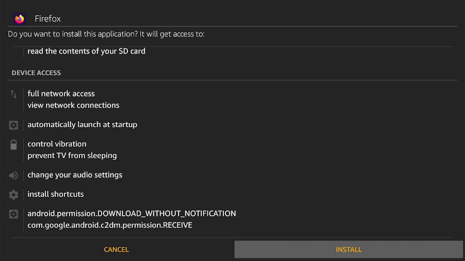
Task: Click the network arrows icon
Action: pos(13,94)
